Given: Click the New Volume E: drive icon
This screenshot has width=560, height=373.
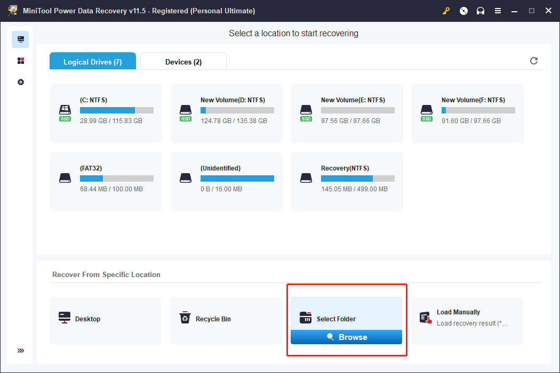Looking at the screenshot, I should 306,113.
